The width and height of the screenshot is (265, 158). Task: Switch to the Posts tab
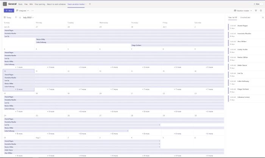20,4
